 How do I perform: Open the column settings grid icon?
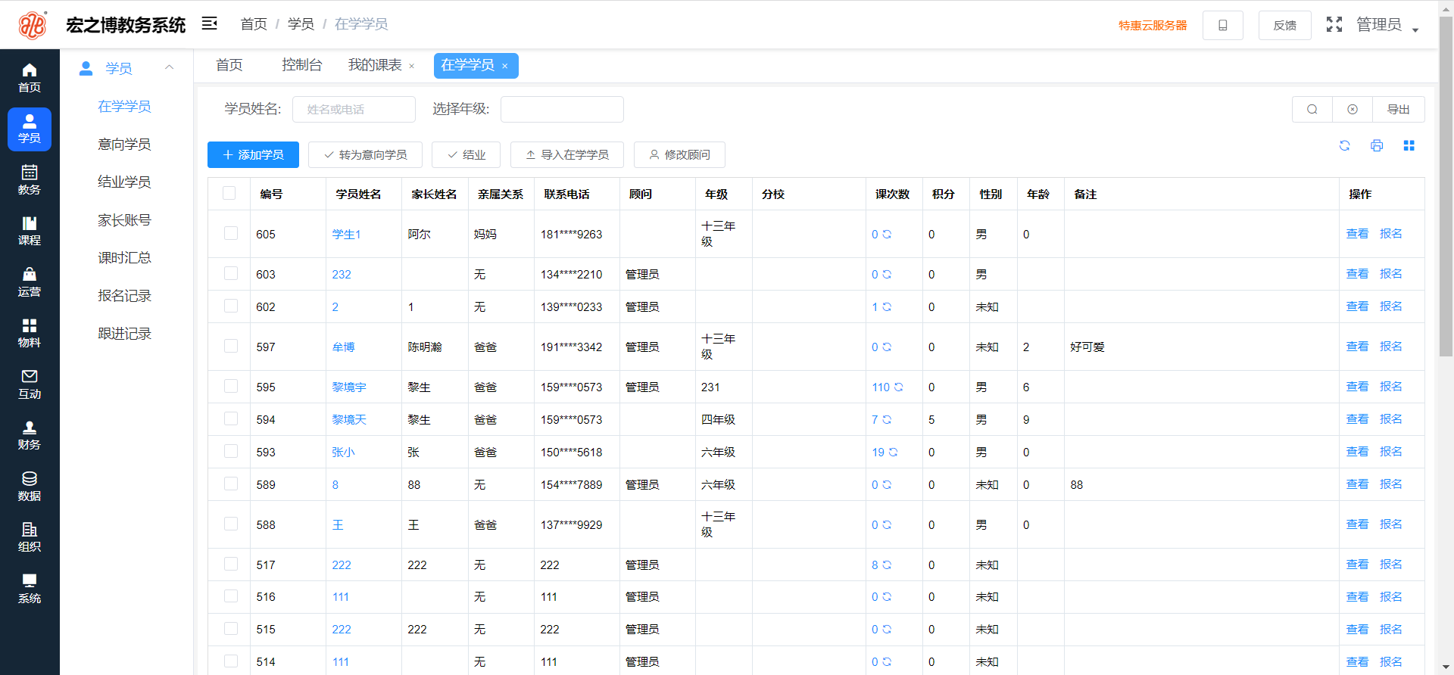(x=1409, y=145)
